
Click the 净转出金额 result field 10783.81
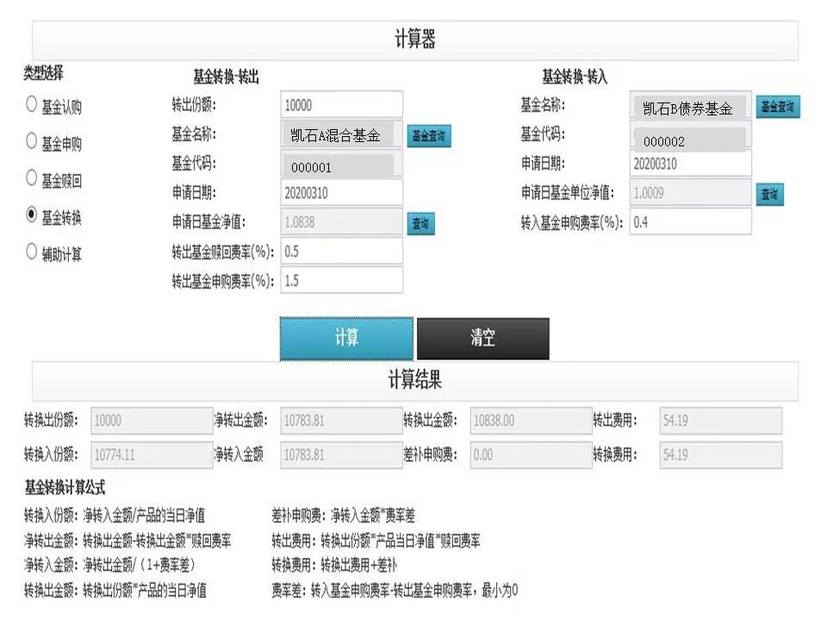click(342, 421)
